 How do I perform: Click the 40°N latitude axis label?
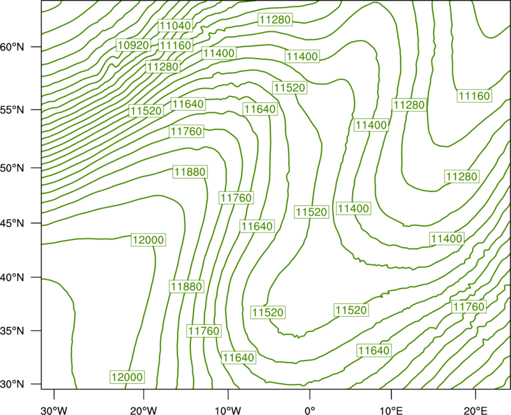[13, 278]
